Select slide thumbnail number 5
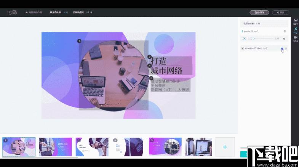 point(165,147)
